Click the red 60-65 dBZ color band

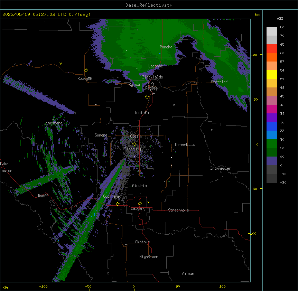[x=272, y=49]
